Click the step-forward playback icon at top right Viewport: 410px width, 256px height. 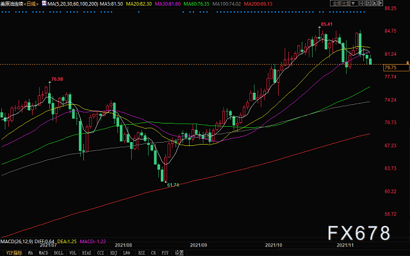(x=368, y=3)
